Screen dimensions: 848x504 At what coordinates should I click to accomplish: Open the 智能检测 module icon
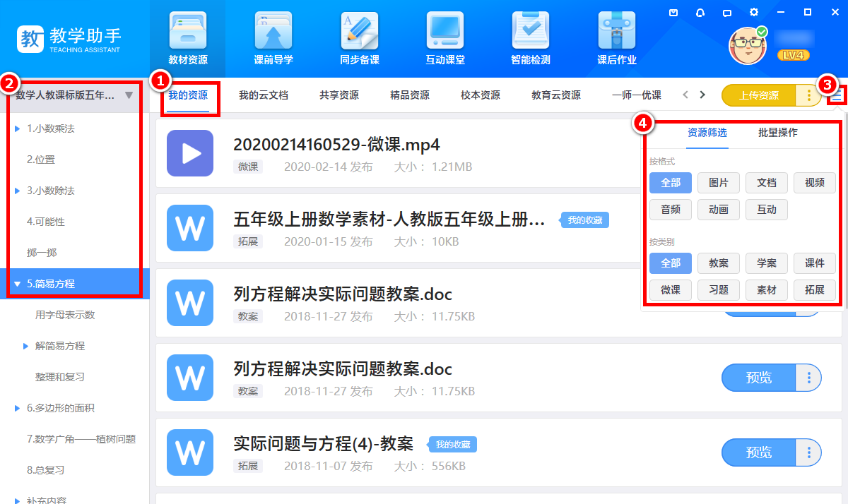[531, 32]
